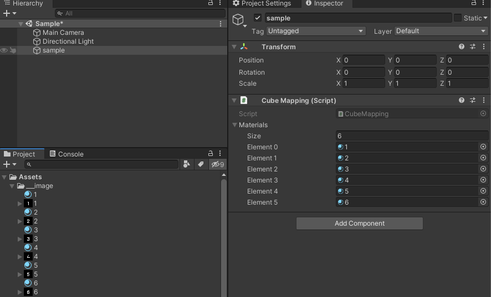Viewport: 491px width, 297px height.
Task: Toggle scene picking hand for sample
Action: 13,50
